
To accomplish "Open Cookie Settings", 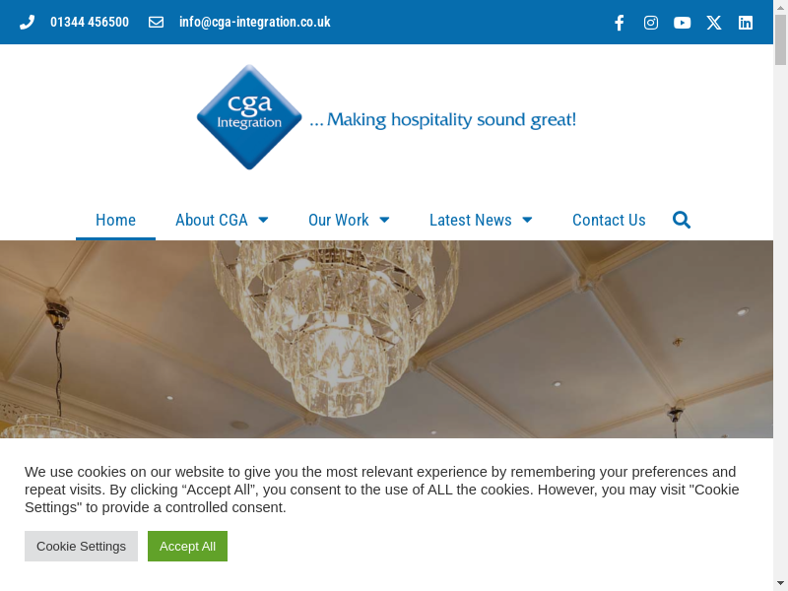I will pos(81,547).
